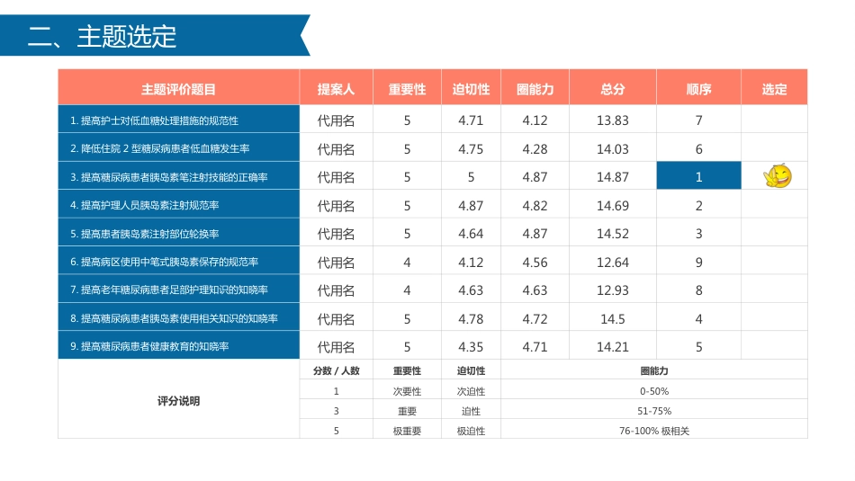Click the 分数 / 人数 legend header
Image resolution: width=855 pixels, height=481 pixels.
click(x=336, y=370)
